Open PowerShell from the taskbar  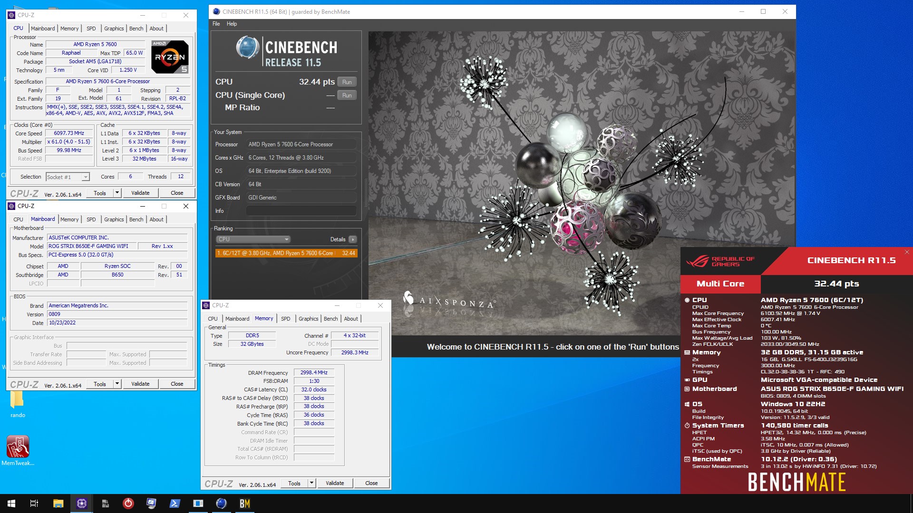175,503
